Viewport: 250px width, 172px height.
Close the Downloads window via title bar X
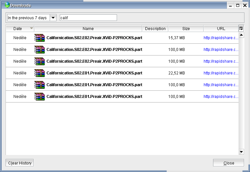(x=245, y=6)
